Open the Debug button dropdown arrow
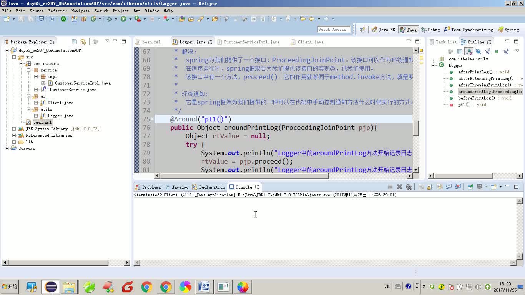This screenshot has width=525, height=295. pyautogui.click(x=116, y=19)
